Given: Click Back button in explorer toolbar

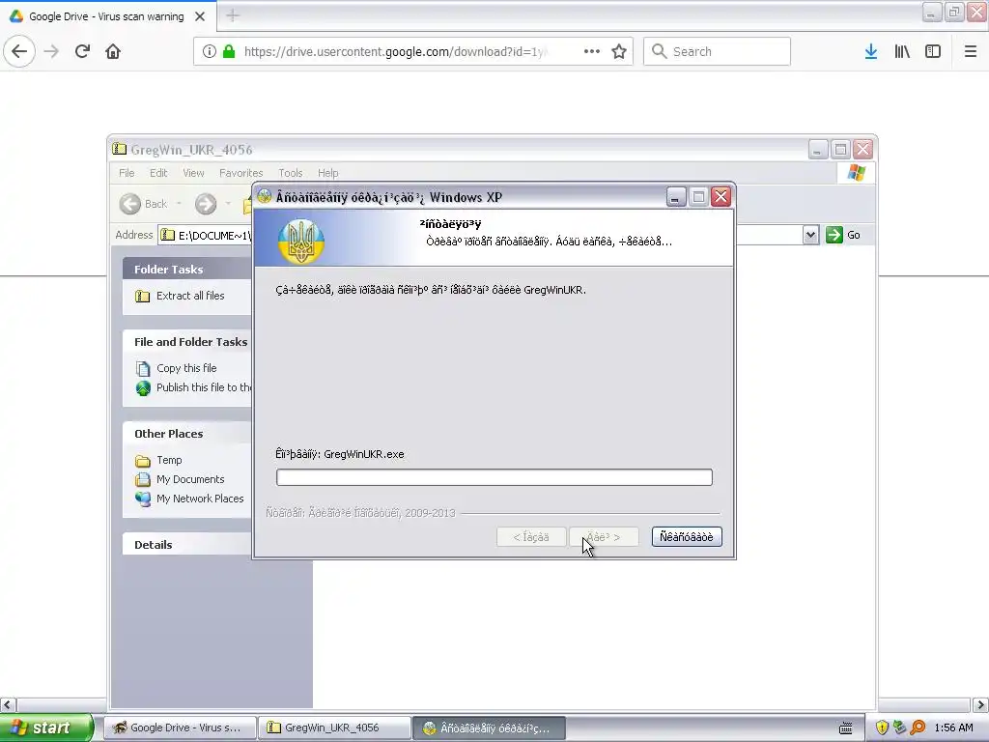Looking at the screenshot, I should [143, 204].
